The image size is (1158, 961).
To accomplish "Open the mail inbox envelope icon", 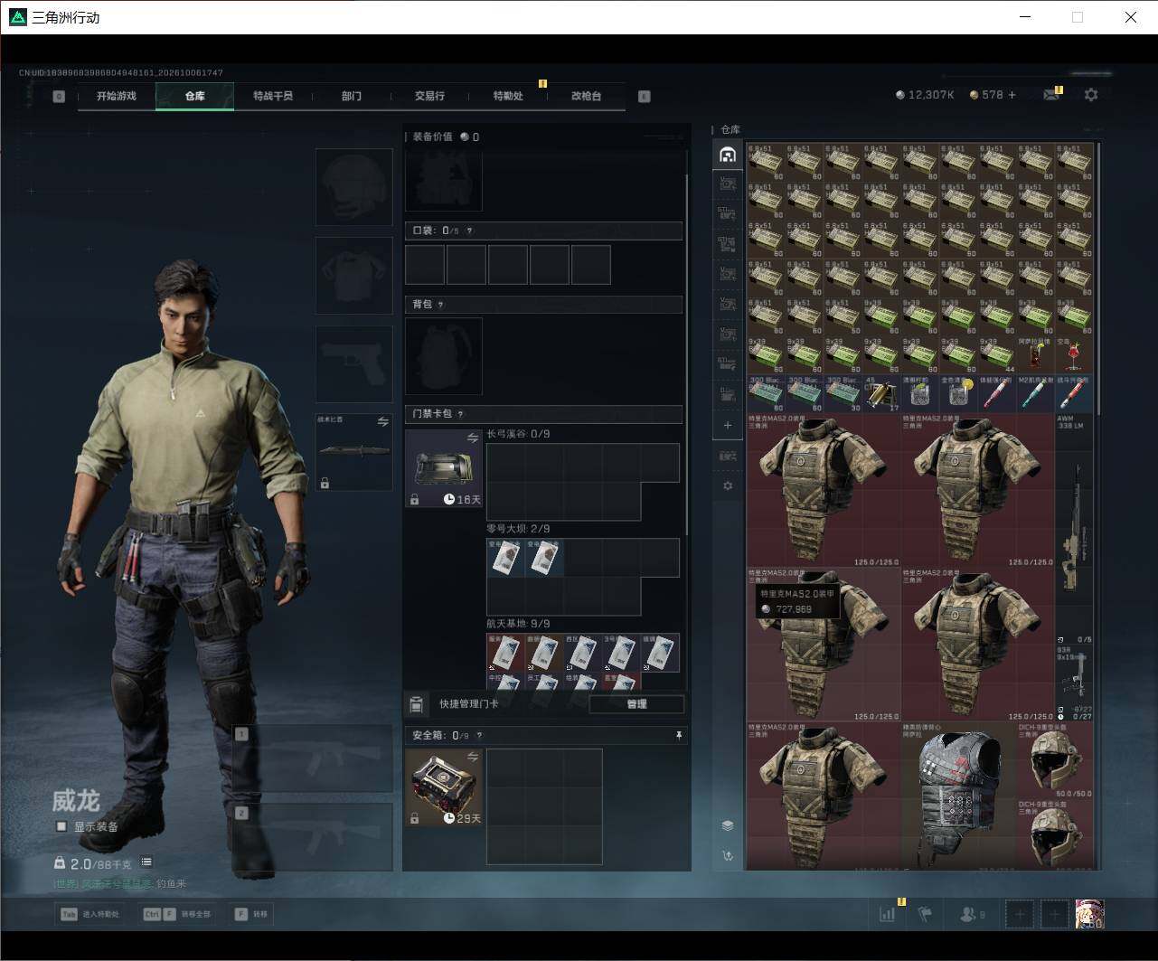I will point(1050,95).
